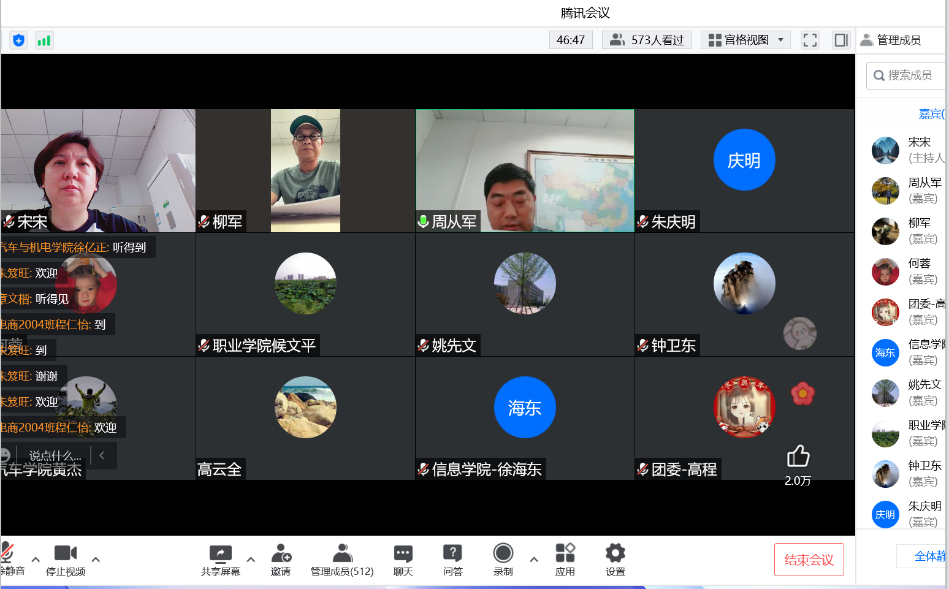Click the green mic icon on 周从军 label

[x=423, y=222]
